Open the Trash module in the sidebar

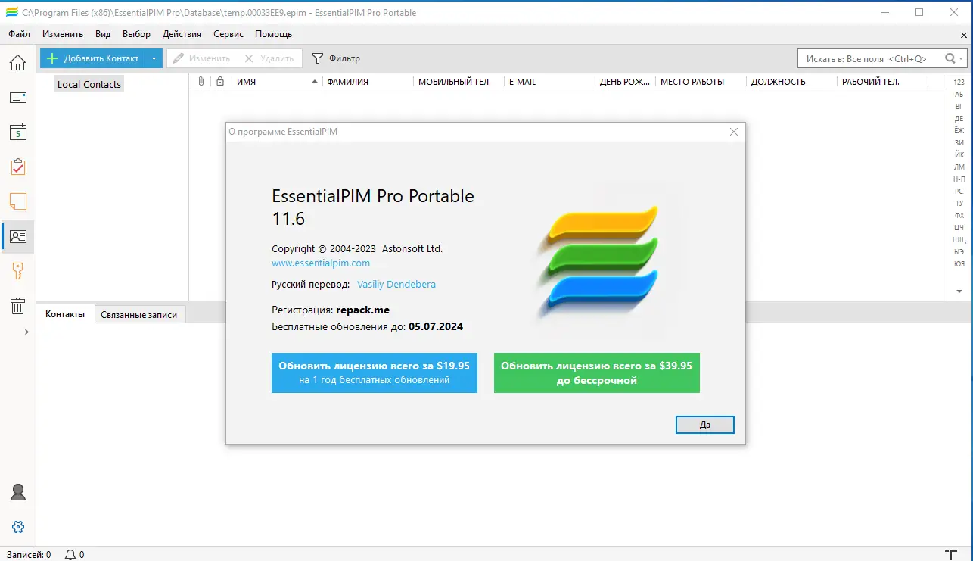coord(17,304)
